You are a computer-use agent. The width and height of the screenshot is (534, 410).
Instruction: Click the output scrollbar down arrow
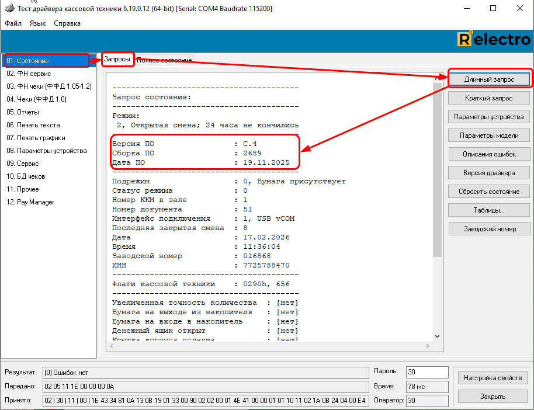(437, 336)
